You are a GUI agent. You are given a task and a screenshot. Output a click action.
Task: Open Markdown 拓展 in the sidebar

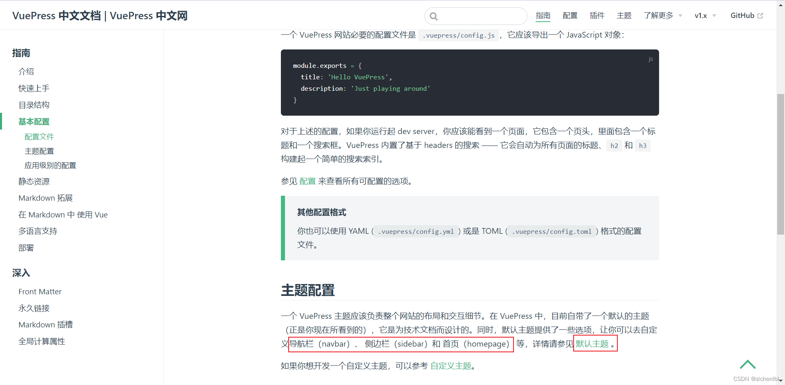(x=45, y=198)
